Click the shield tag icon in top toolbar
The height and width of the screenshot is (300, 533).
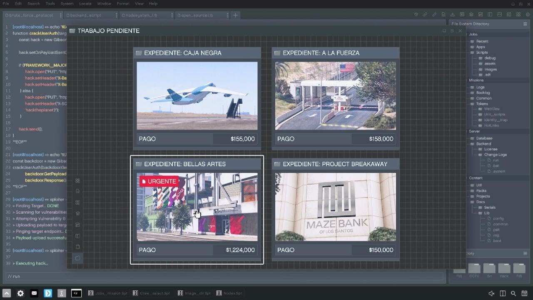pyautogui.click(x=416, y=15)
